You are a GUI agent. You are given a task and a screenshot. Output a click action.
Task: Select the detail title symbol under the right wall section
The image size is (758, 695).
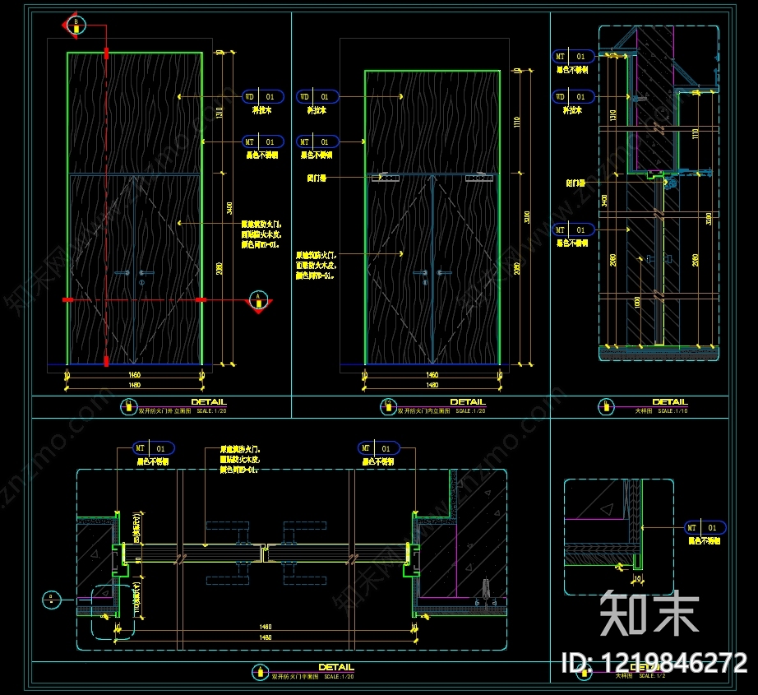click(x=606, y=407)
